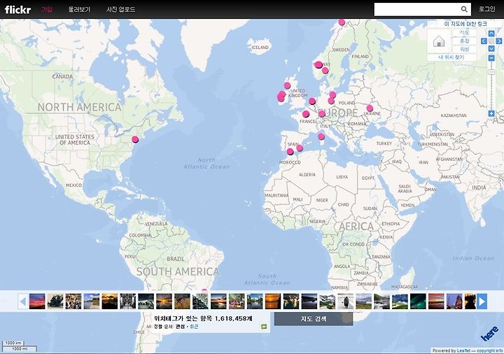Click 로그인 to log in
The height and width of the screenshot is (354, 504).
(487, 9)
